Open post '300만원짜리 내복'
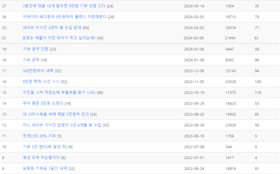The width and height of the screenshot is (280, 174). pyautogui.click(x=38, y=70)
